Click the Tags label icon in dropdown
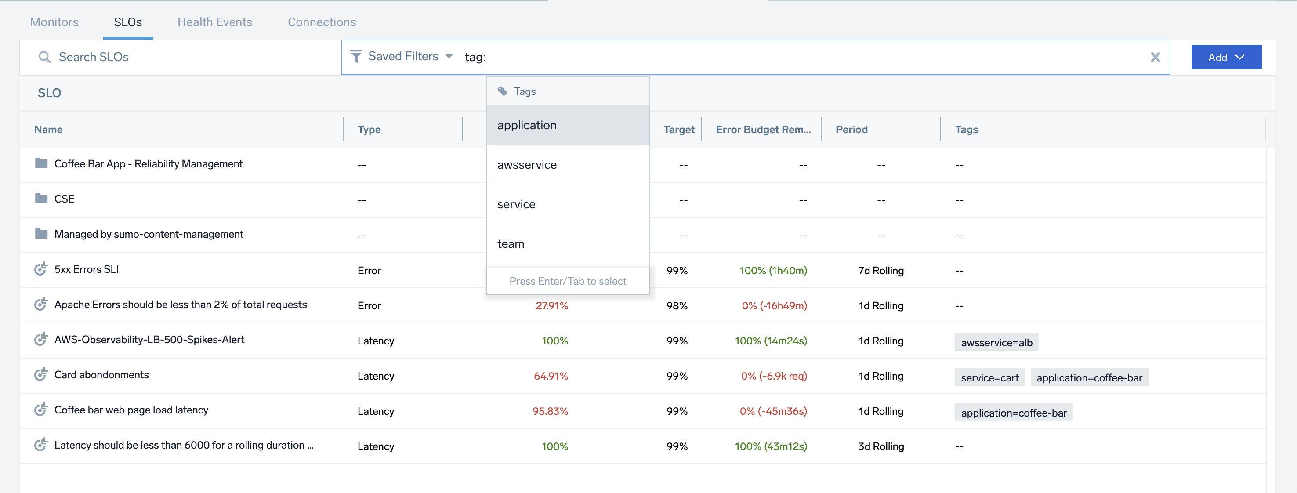Image resolution: width=1297 pixels, height=493 pixels. tap(503, 91)
